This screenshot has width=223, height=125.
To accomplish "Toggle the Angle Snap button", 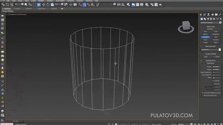I will pos(84,5).
